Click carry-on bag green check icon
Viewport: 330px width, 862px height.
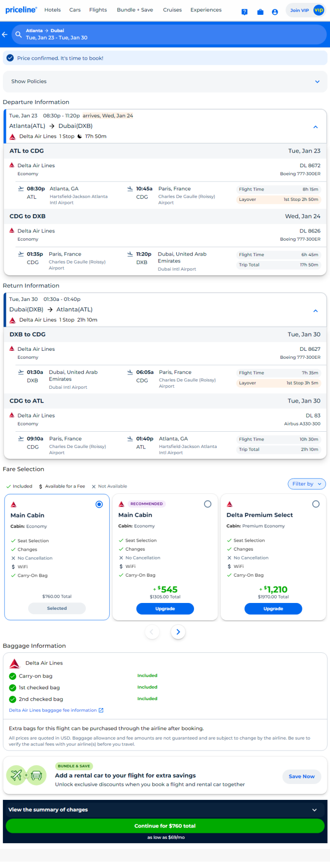[x=13, y=676]
